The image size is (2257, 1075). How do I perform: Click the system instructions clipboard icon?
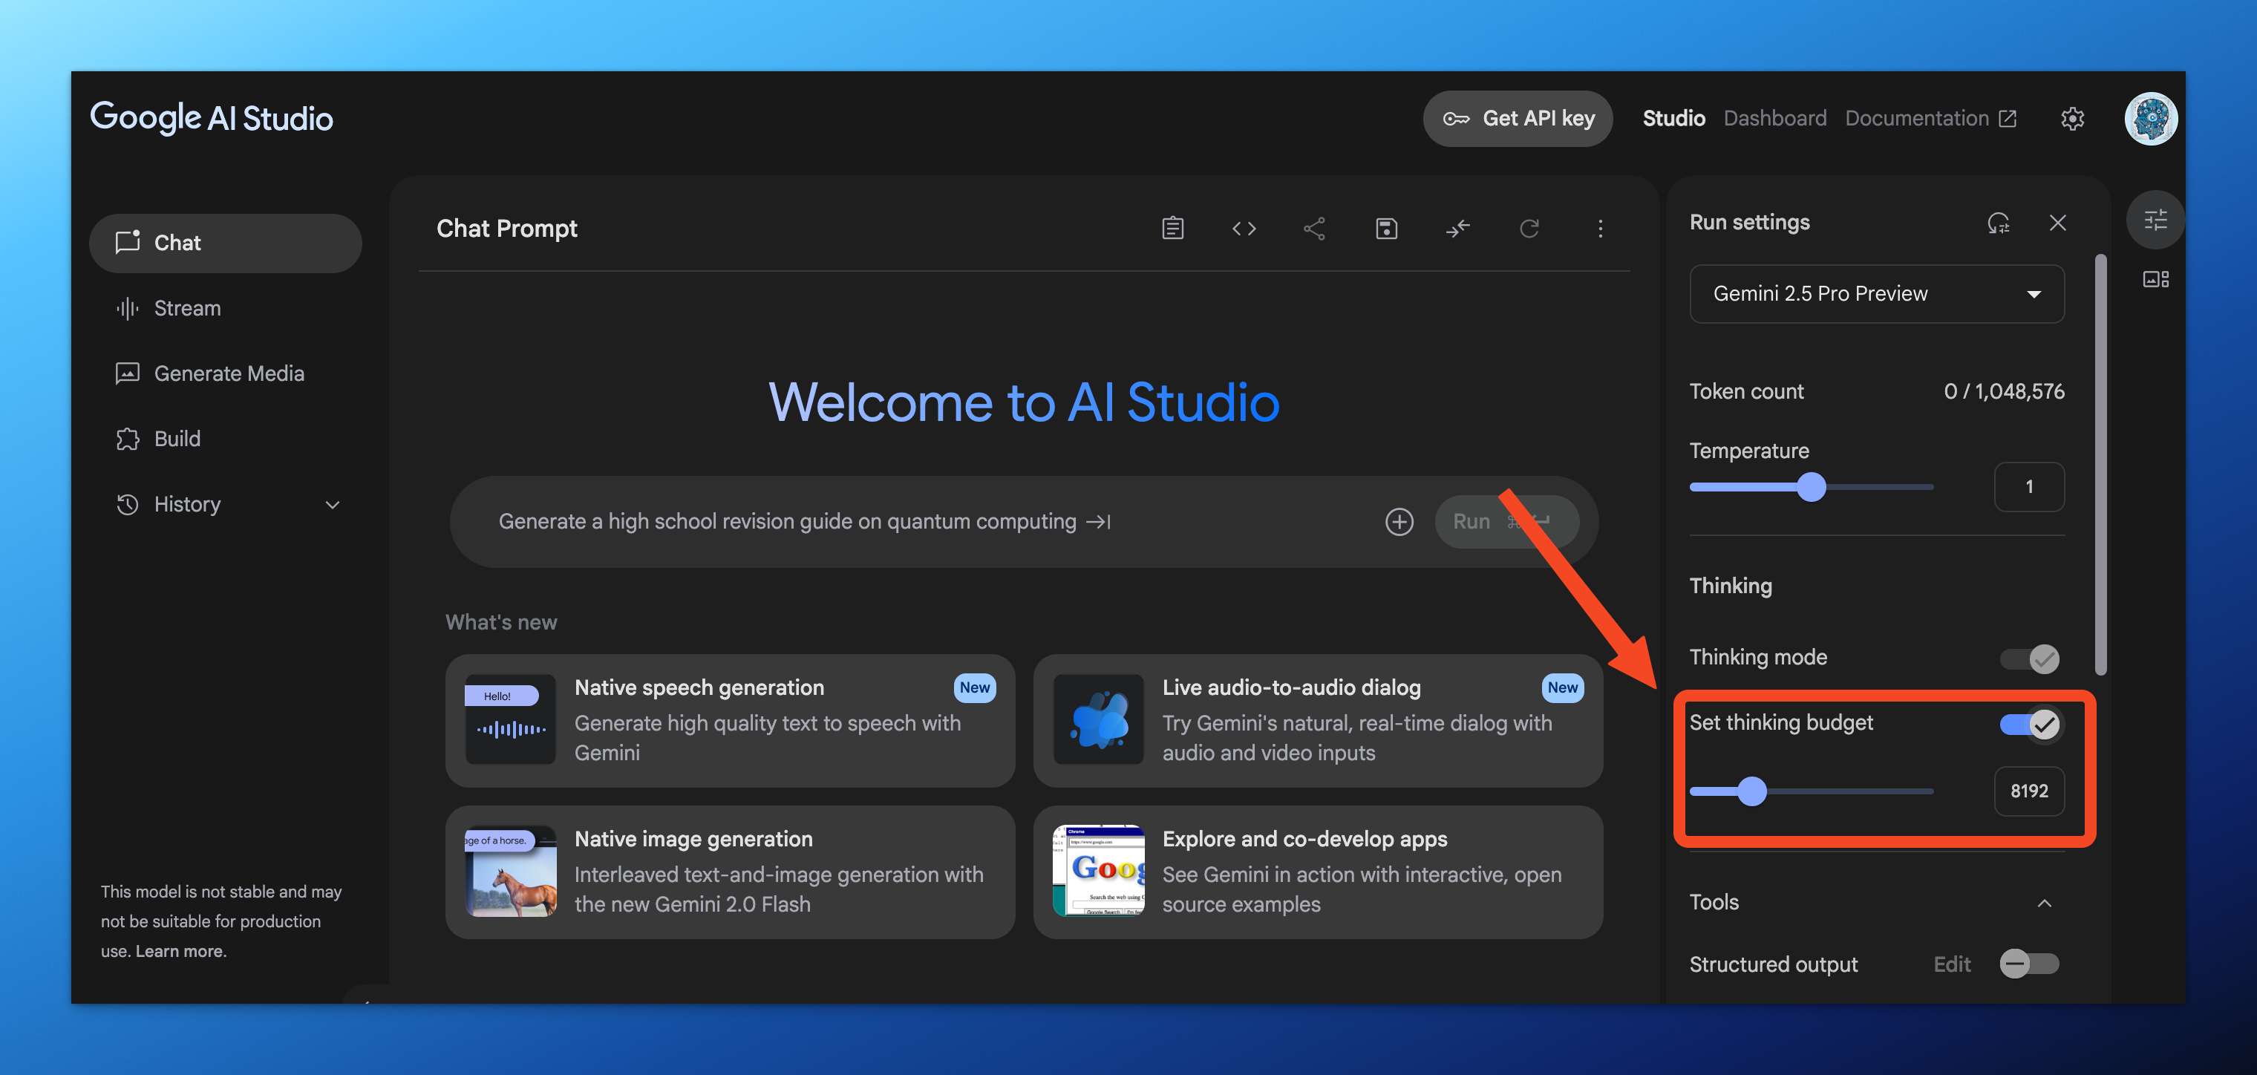click(1172, 229)
